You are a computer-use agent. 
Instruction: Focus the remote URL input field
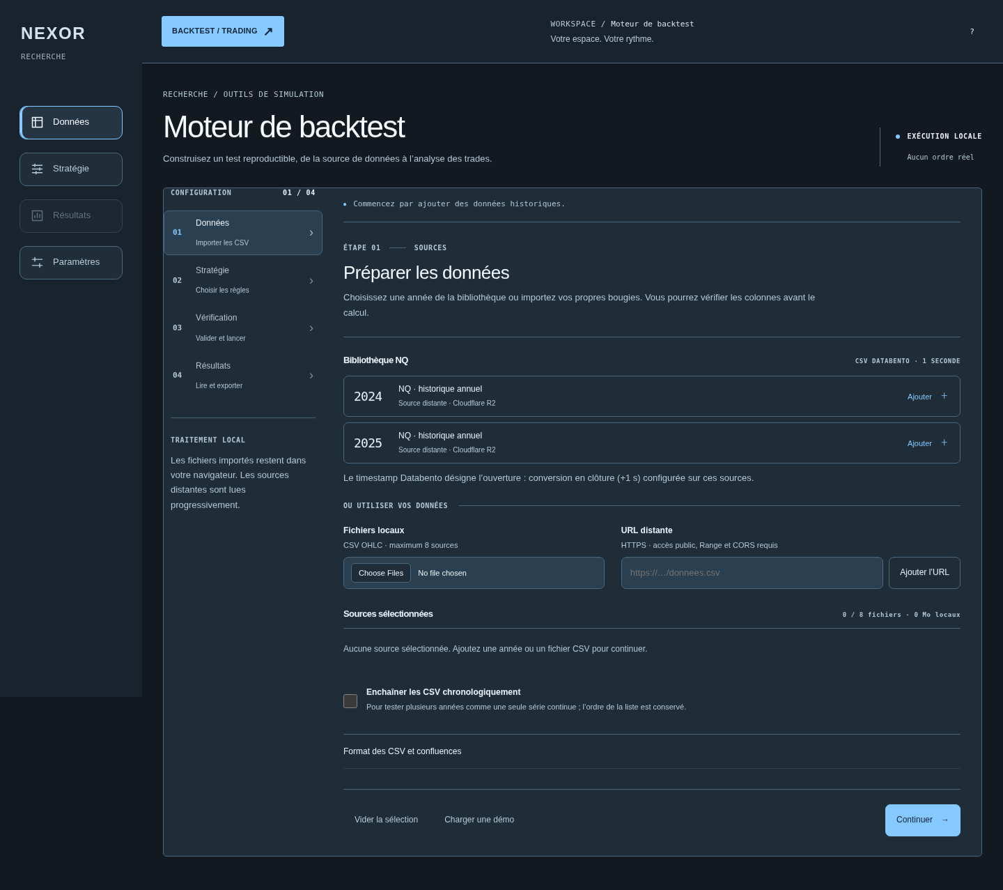point(752,573)
